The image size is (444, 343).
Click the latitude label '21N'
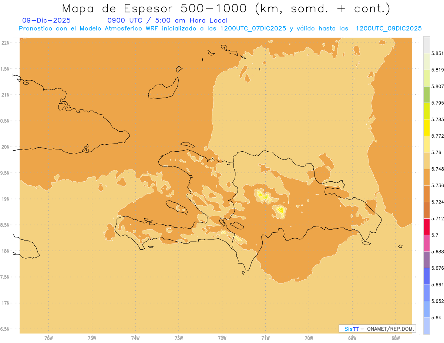tap(5, 95)
